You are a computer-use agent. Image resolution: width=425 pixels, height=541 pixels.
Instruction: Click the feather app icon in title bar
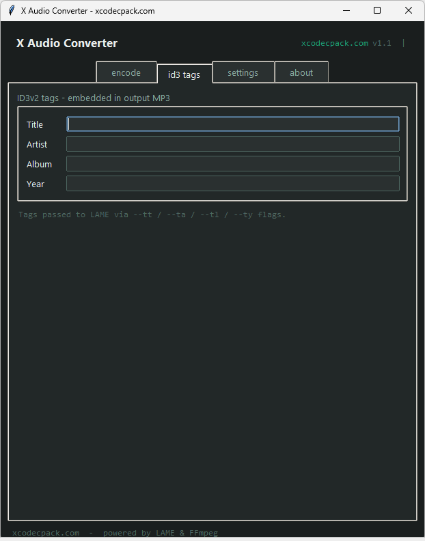coord(11,10)
